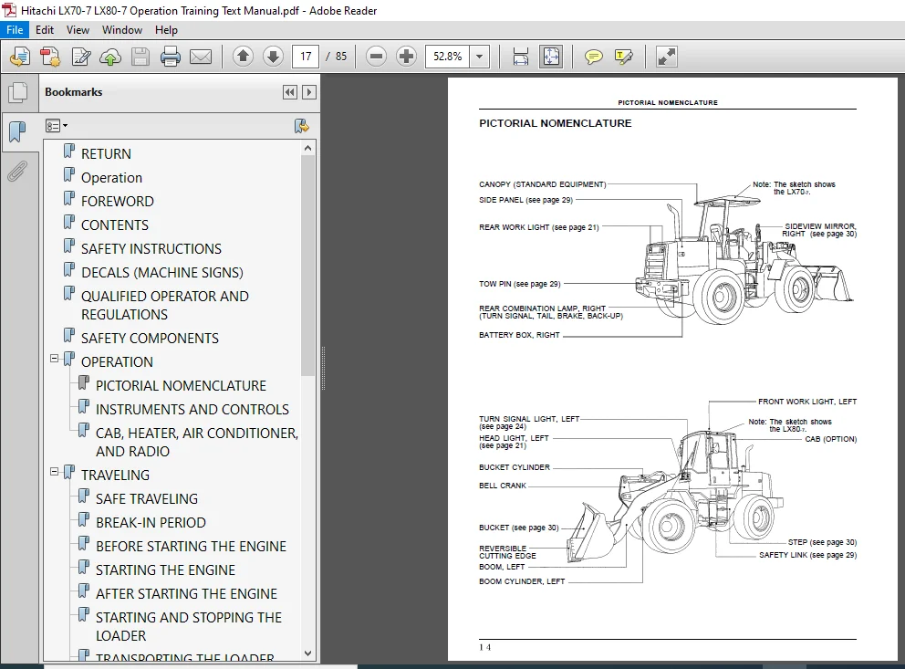Open the Operation bookmark
The image size is (905, 669).
(111, 178)
